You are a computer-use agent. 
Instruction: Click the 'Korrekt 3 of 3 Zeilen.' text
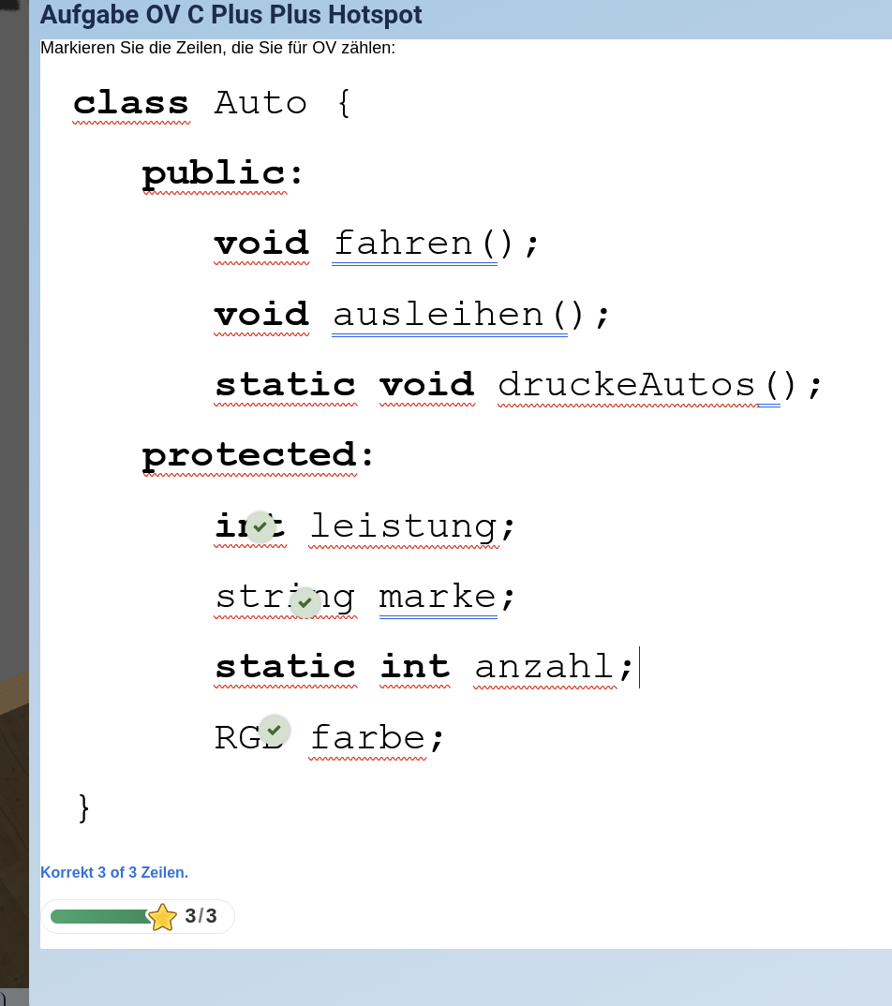click(114, 872)
